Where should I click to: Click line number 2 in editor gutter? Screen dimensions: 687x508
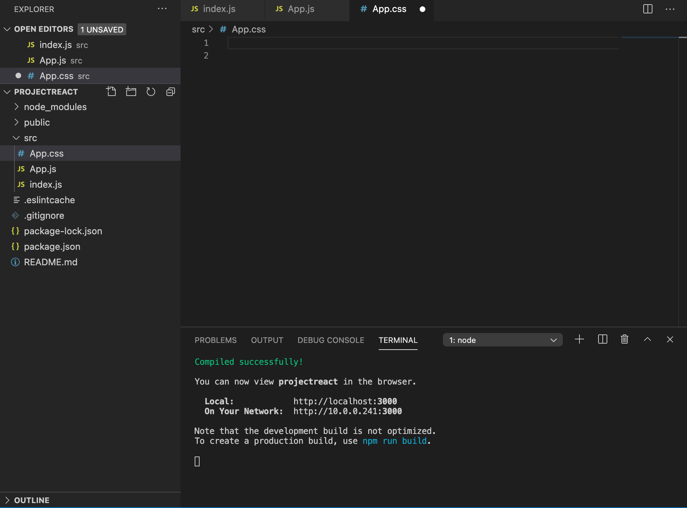pyautogui.click(x=206, y=56)
